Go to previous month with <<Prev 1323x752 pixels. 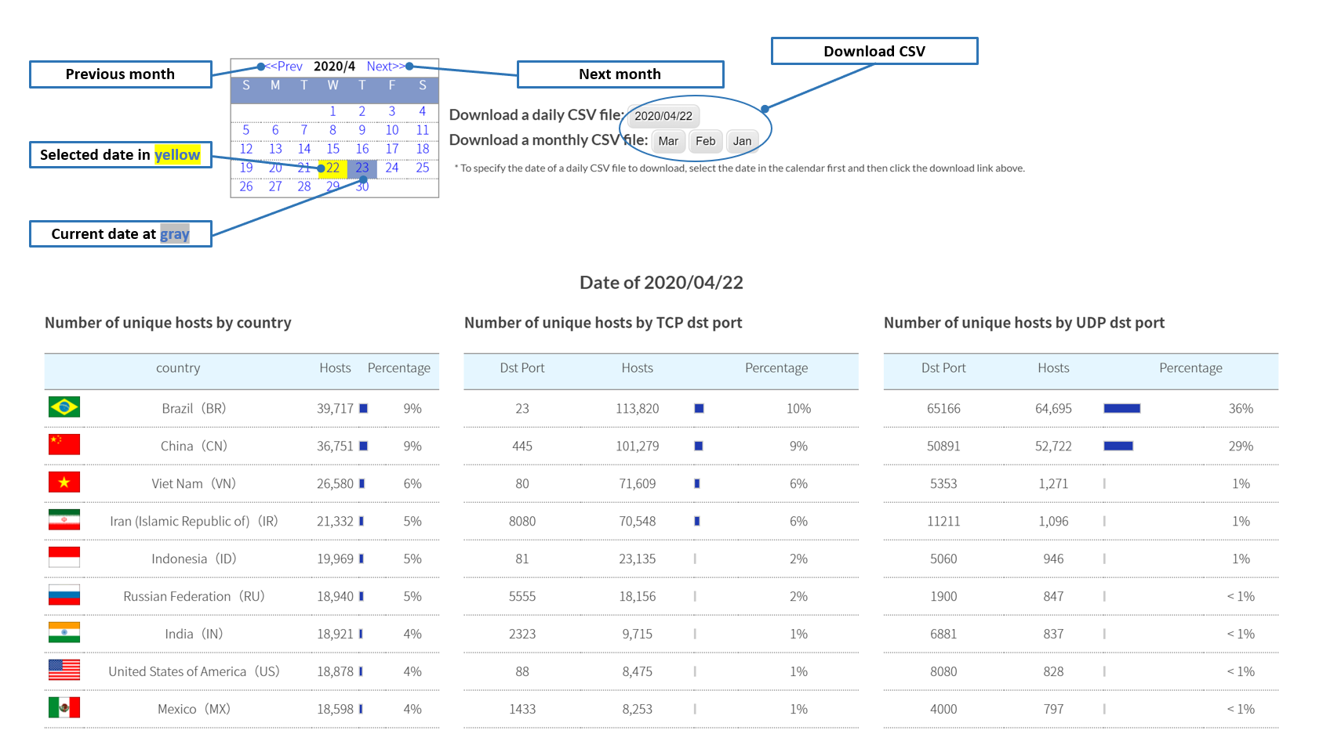coord(285,67)
